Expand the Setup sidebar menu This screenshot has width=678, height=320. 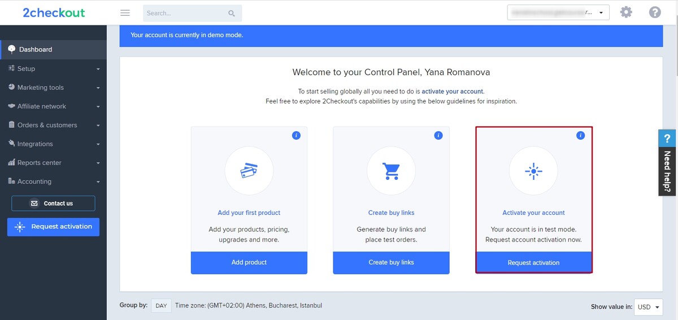click(x=53, y=69)
